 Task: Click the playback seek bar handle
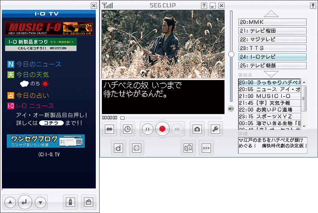coord(122,118)
